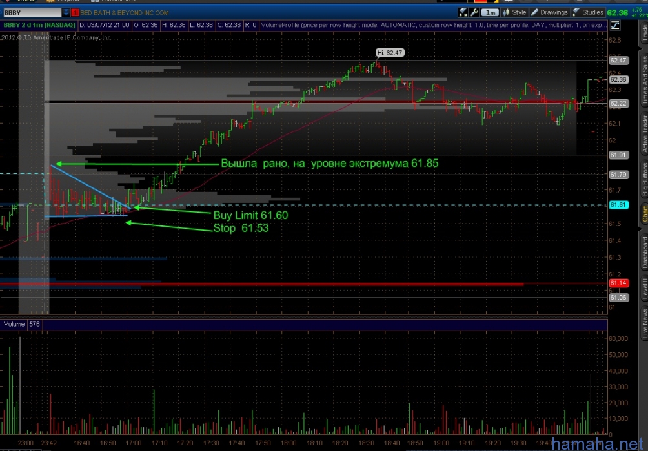Select the Chart side tab
The image size is (648, 451).
click(644, 214)
